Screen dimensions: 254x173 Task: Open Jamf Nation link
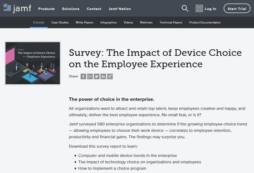120,9
